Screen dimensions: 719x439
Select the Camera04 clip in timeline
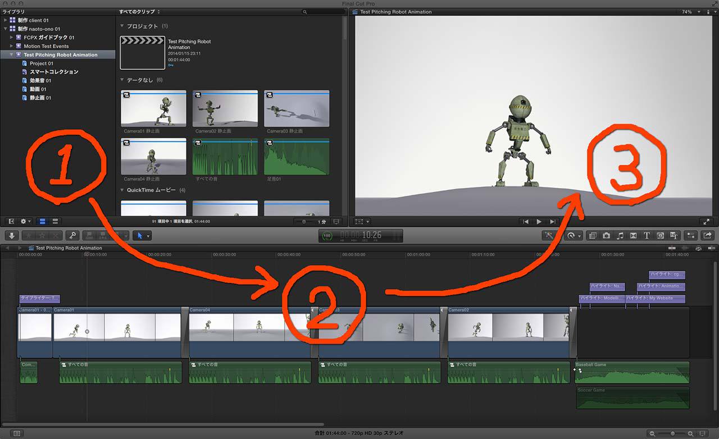249,332
